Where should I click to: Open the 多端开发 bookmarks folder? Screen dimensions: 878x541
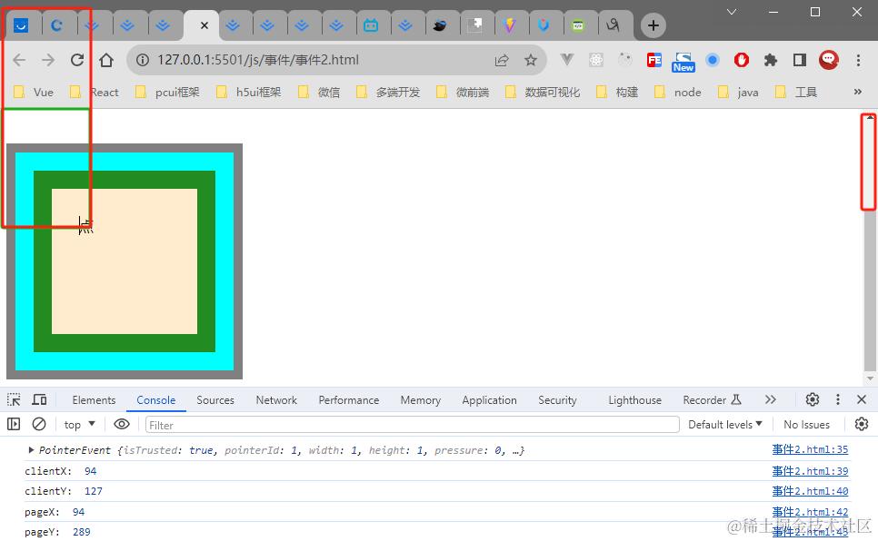388,92
